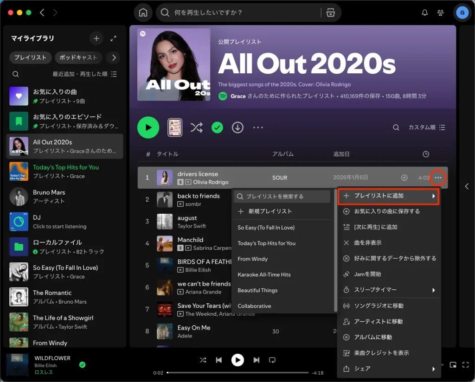Play the All Out 2020s playlist
Viewport: 475px width, 382px height.
tap(148, 127)
